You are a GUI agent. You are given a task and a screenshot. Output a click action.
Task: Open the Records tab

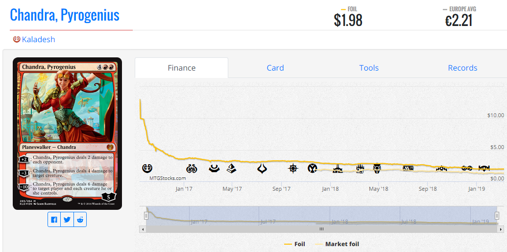tap(462, 68)
